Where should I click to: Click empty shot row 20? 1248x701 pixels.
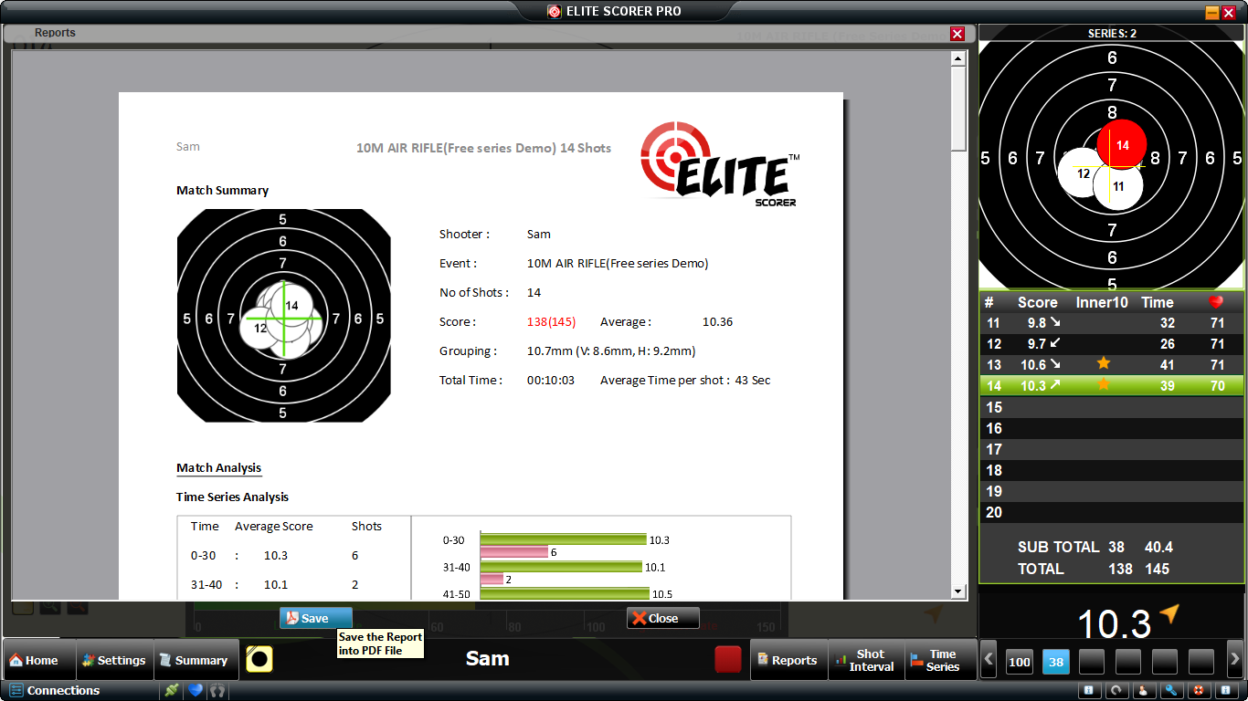pos(1112,512)
